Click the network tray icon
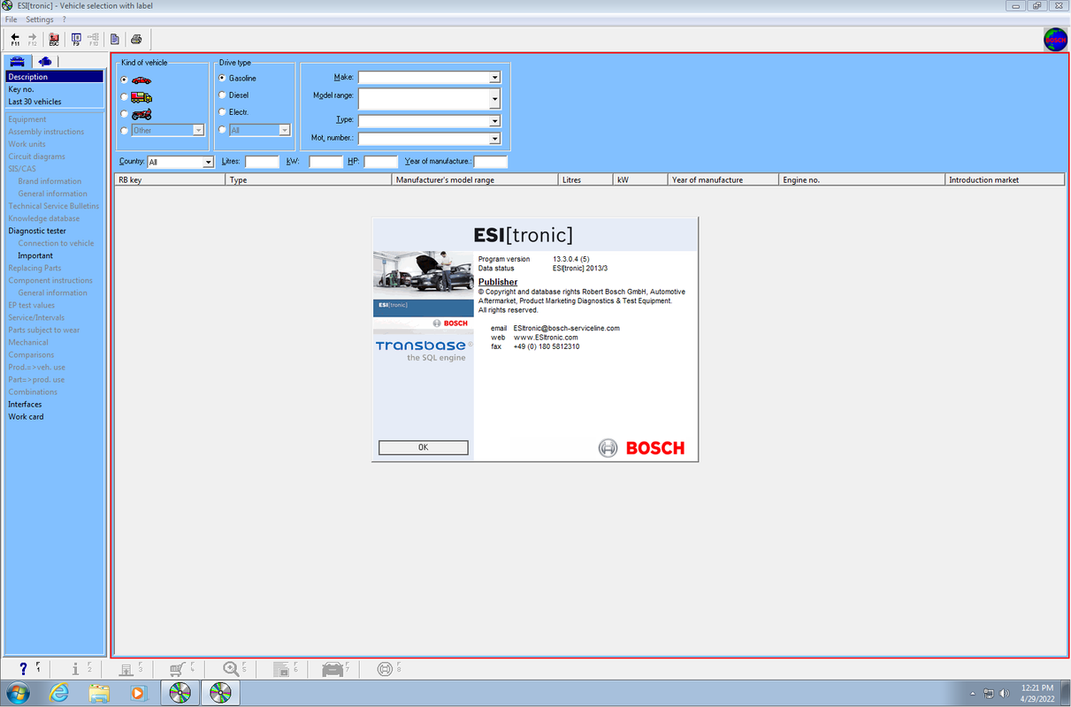The image size is (1071, 707). tap(989, 694)
